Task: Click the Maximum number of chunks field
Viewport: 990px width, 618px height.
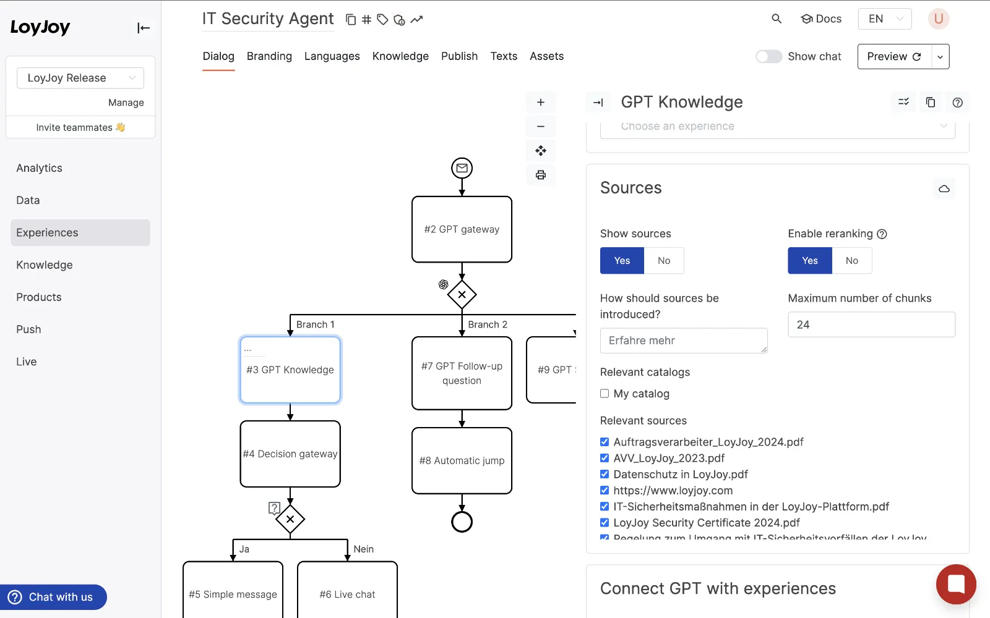Action: (x=871, y=324)
